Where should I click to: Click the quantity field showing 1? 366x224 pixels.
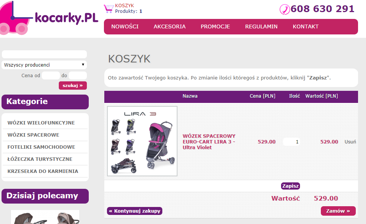(291, 142)
